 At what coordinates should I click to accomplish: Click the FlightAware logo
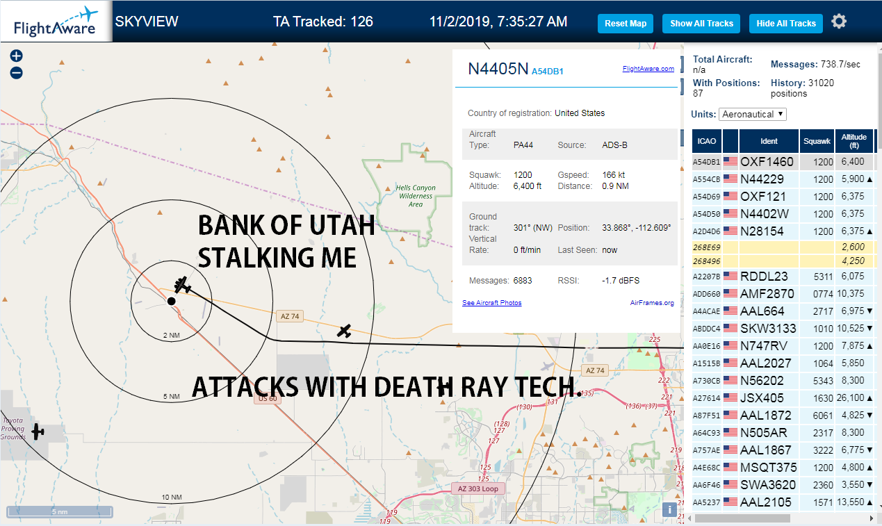tap(56, 22)
